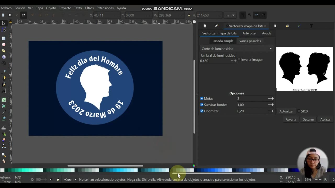Viewport: 335px width, 188px height.
Task: Toggle Capa 1 layer visibility eye
Action: (51, 180)
